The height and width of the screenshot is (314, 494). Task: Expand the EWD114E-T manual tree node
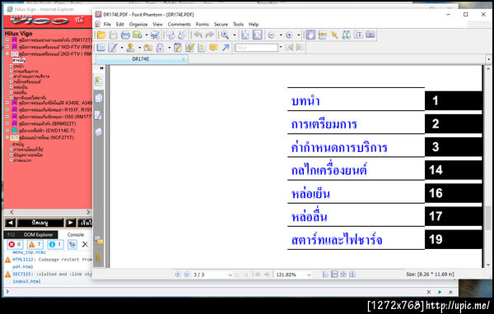tap(7, 130)
